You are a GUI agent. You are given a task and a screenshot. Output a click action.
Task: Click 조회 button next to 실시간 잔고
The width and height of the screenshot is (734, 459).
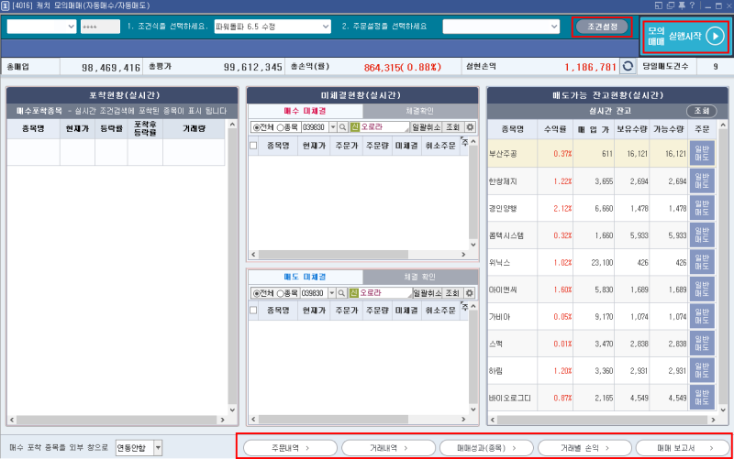pos(701,111)
